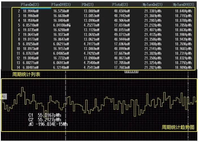Select the WpTurnOff(C1) column header
Image resolution: width=199 pixels, height=142 pixels.
point(184,5)
